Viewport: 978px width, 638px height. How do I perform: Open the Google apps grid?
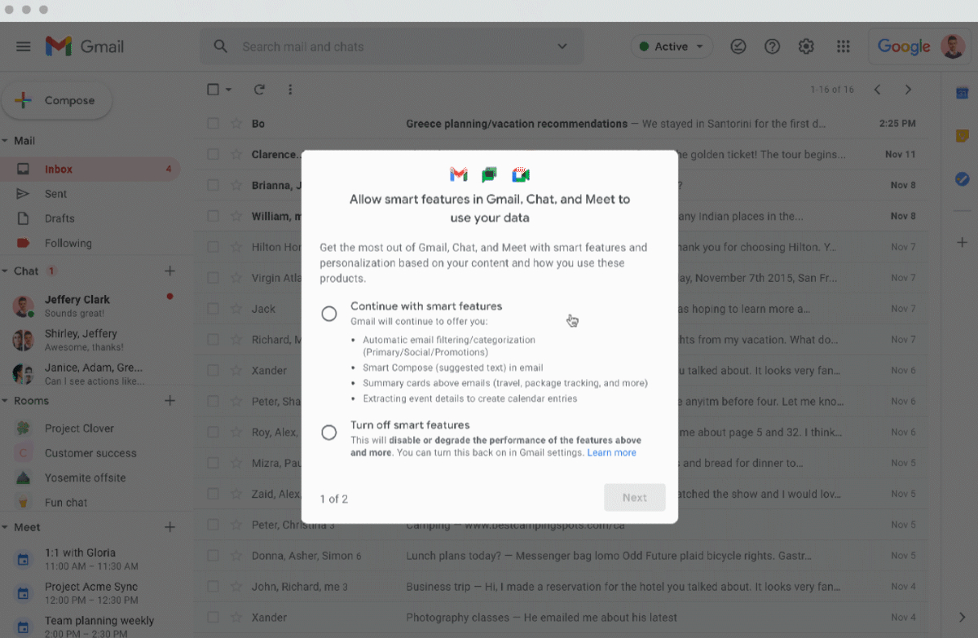[x=844, y=46]
